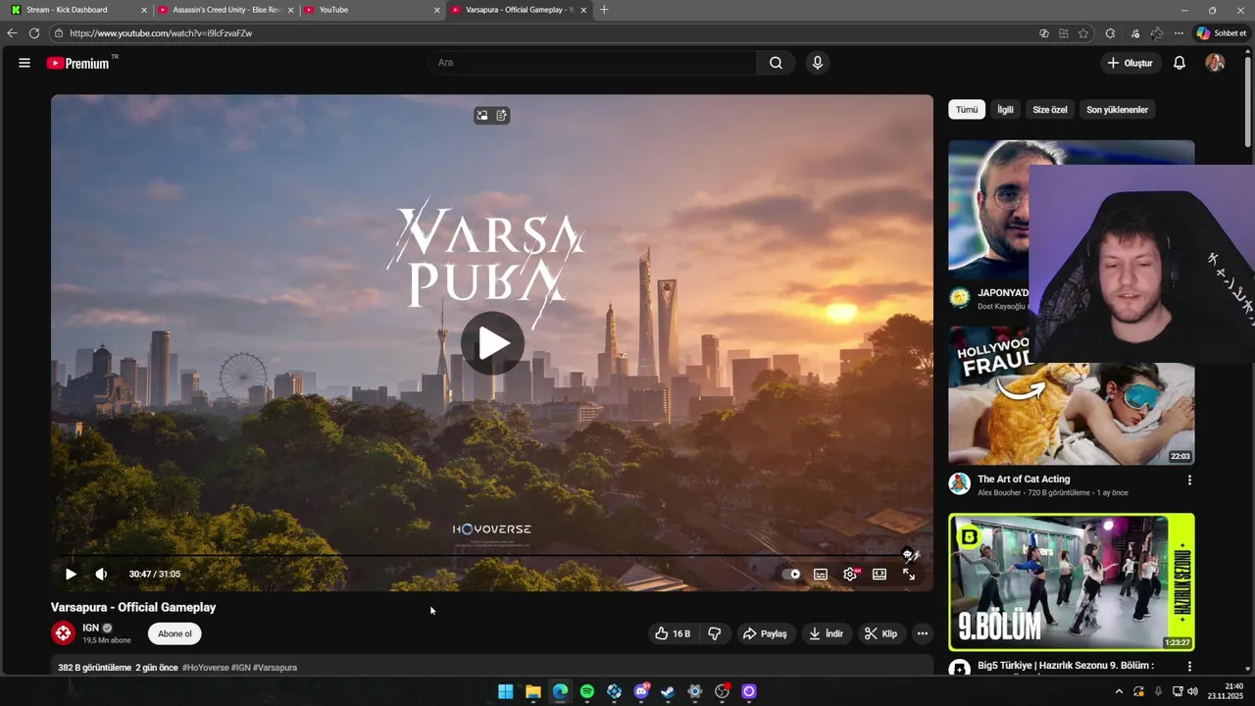
Task: Open YouTube notifications bell
Action: point(1180,63)
